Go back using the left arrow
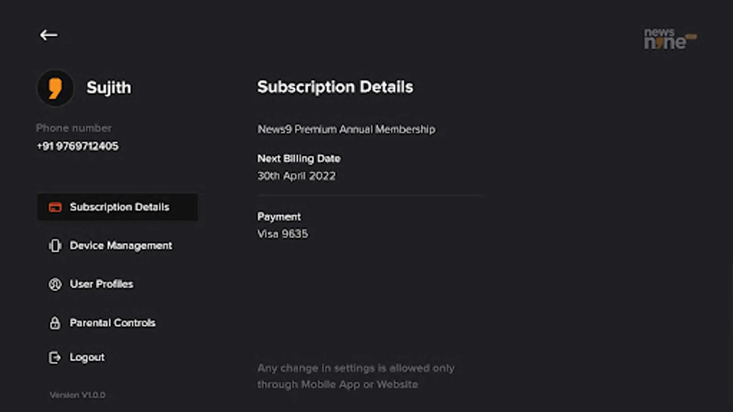The height and width of the screenshot is (412, 733). click(49, 35)
